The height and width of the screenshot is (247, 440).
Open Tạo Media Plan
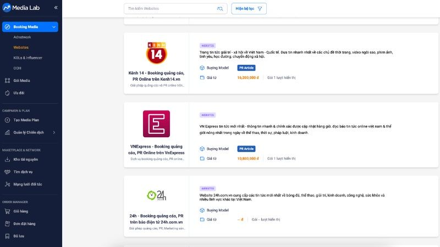click(x=26, y=120)
